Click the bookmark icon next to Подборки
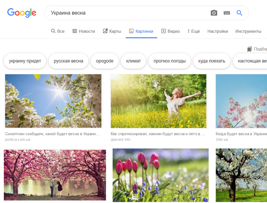This screenshot has height=203, width=267. [x=249, y=49]
